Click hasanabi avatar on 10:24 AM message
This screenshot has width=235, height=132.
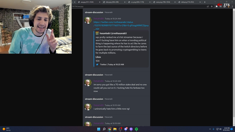pyautogui.click(x=88, y=20)
